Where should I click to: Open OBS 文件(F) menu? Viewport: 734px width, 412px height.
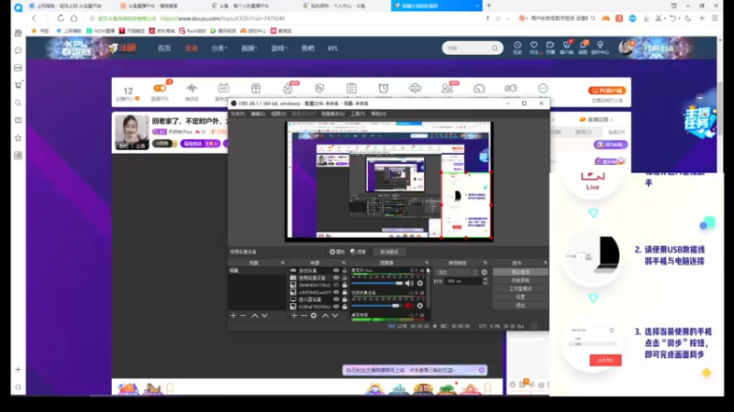click(238, 114)
